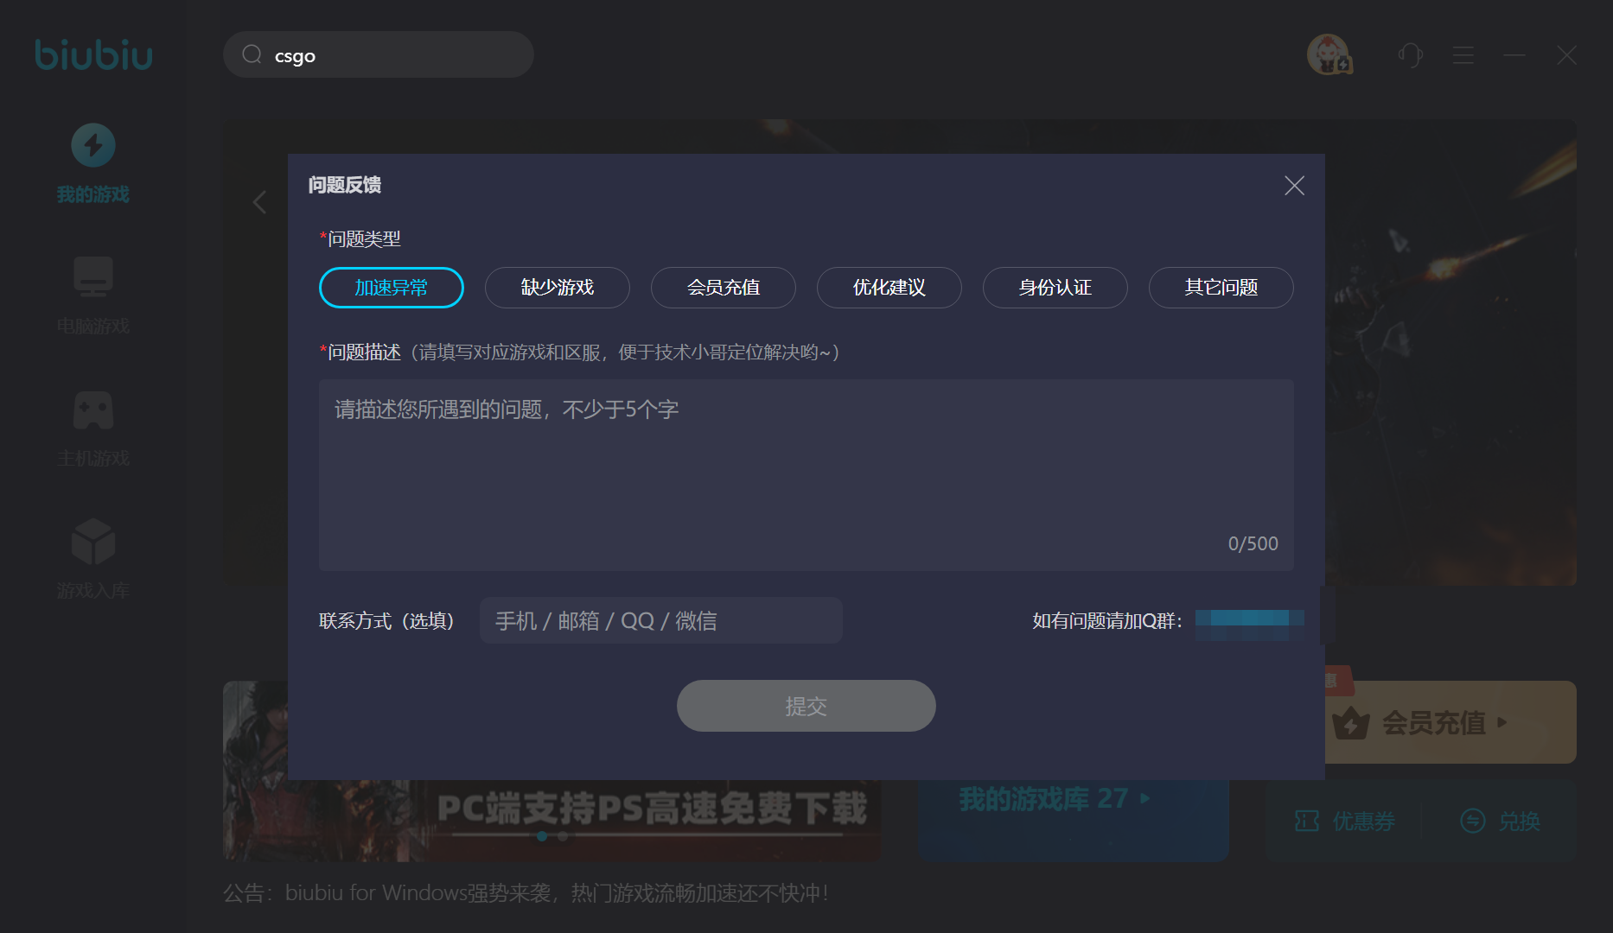The height and width of the screenshot is (933, 1613).
Task: Click the search magnifier icon
Action: (252, 55)
